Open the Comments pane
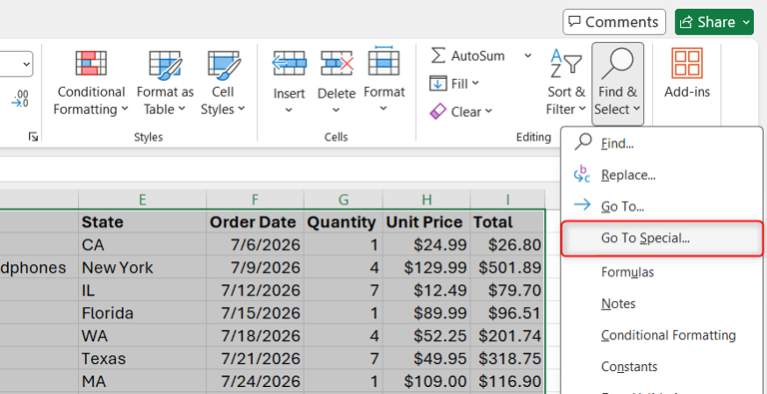The image size is (767, 394). 614,22
